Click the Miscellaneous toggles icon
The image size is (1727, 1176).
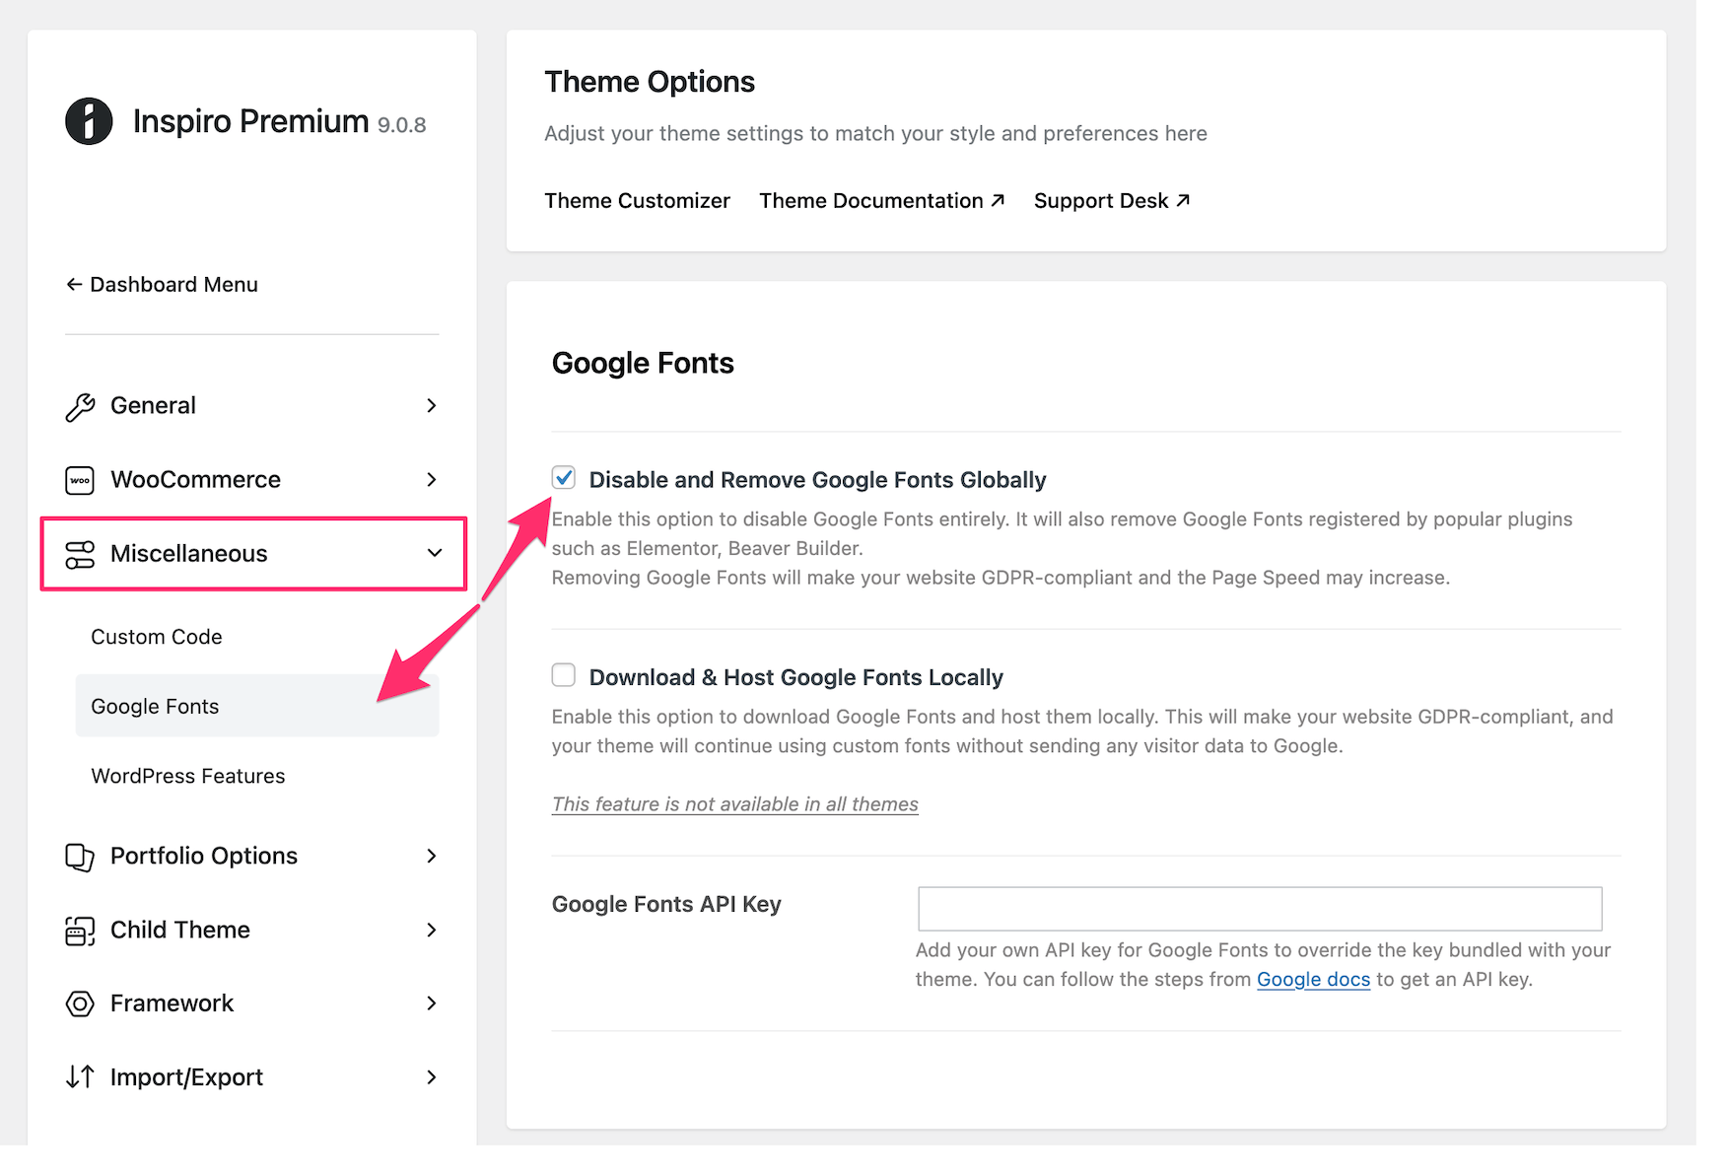(80, 554)
